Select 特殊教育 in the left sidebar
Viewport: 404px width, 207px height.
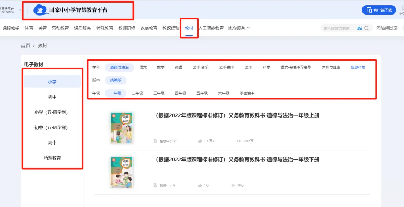52,158
